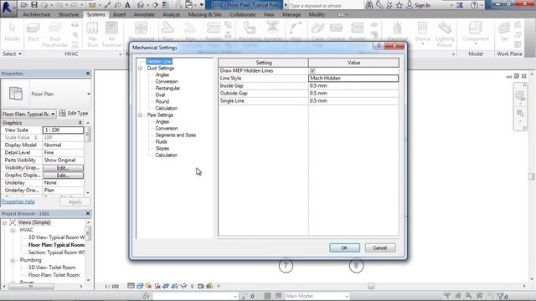This screenshot has height=301, width=536.
Task: Click the zoom wheel icon on navigation bar
Action: [x=519, y=95]
